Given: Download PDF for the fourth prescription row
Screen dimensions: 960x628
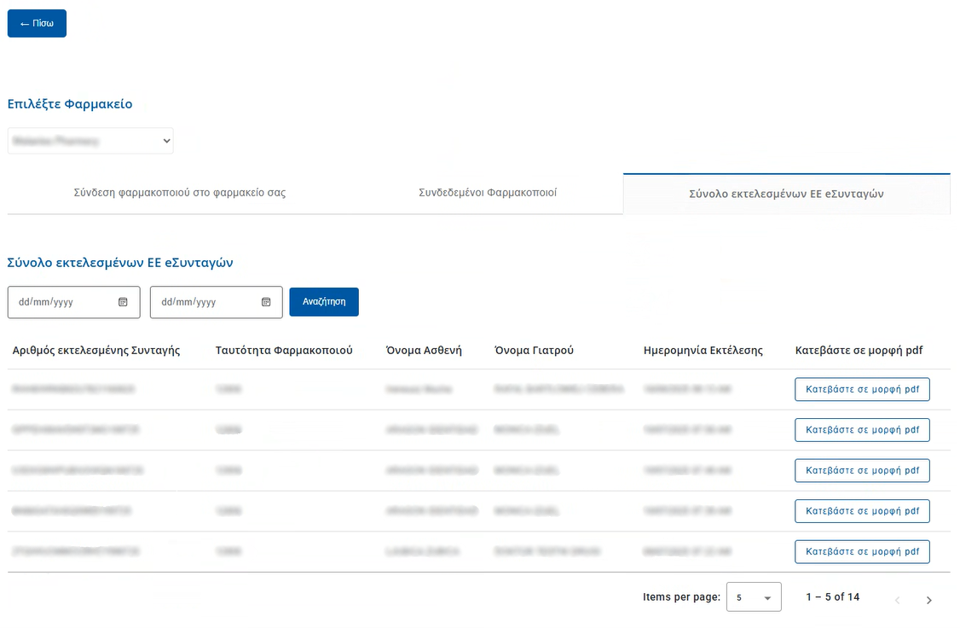Looking at the screenshot, I should tap(862, 511).
